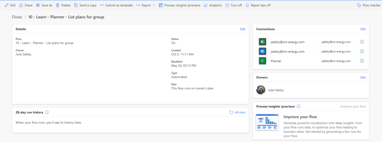
Task: Click Julie Sebby owner avatar
Action: coord(261,90)
